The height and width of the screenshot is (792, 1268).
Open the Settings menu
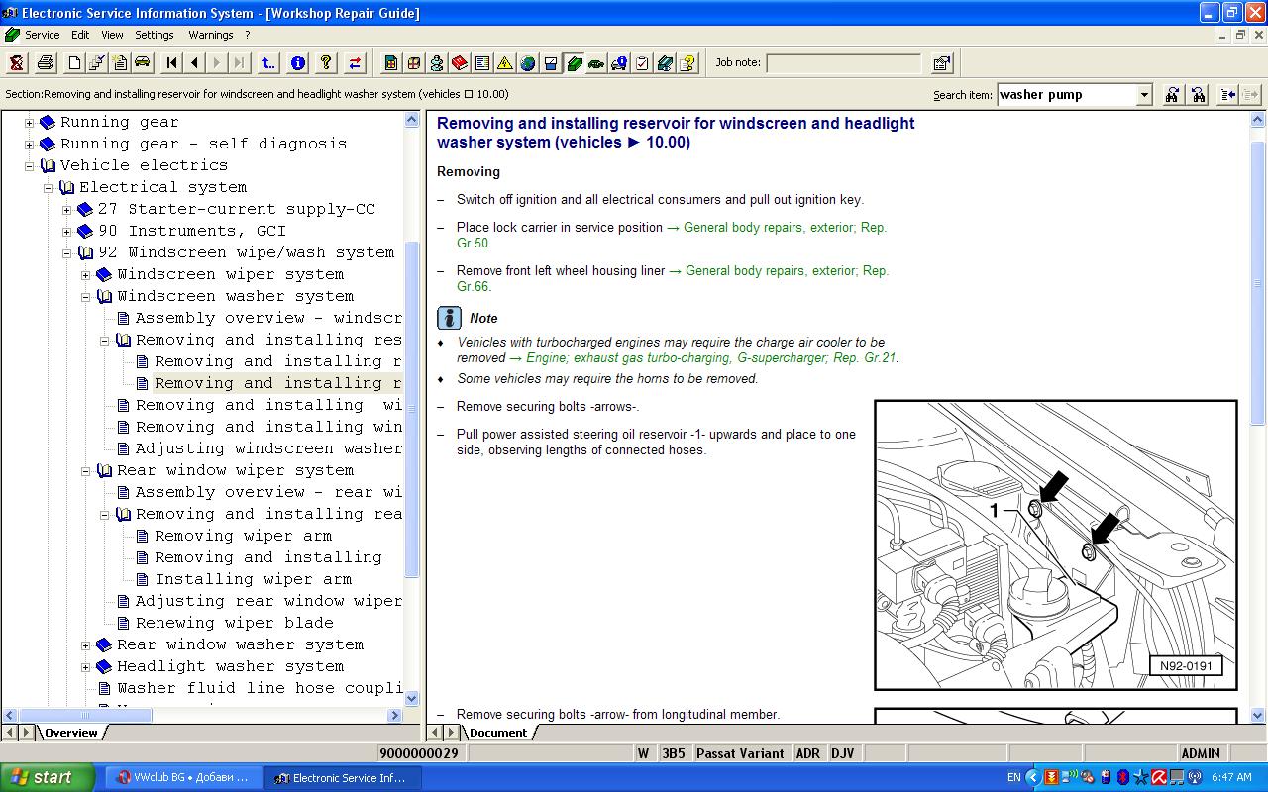pyautogui.click(x=154, y=35)
